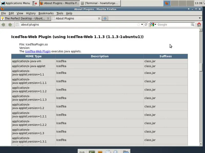The height and width of the screenshot is (153, 205).
Task: Follow the IcedTea-Web Plugin link
Action: [38, 51]
